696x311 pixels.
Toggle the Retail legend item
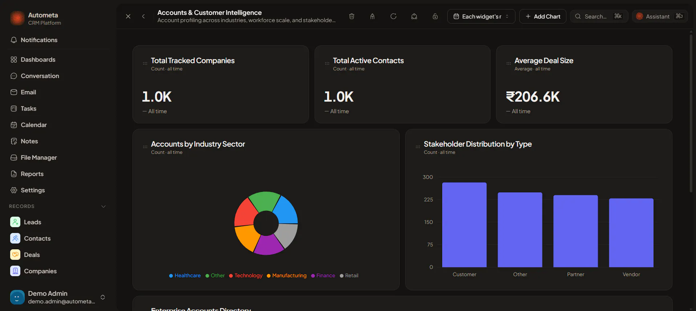click(349, 276)
